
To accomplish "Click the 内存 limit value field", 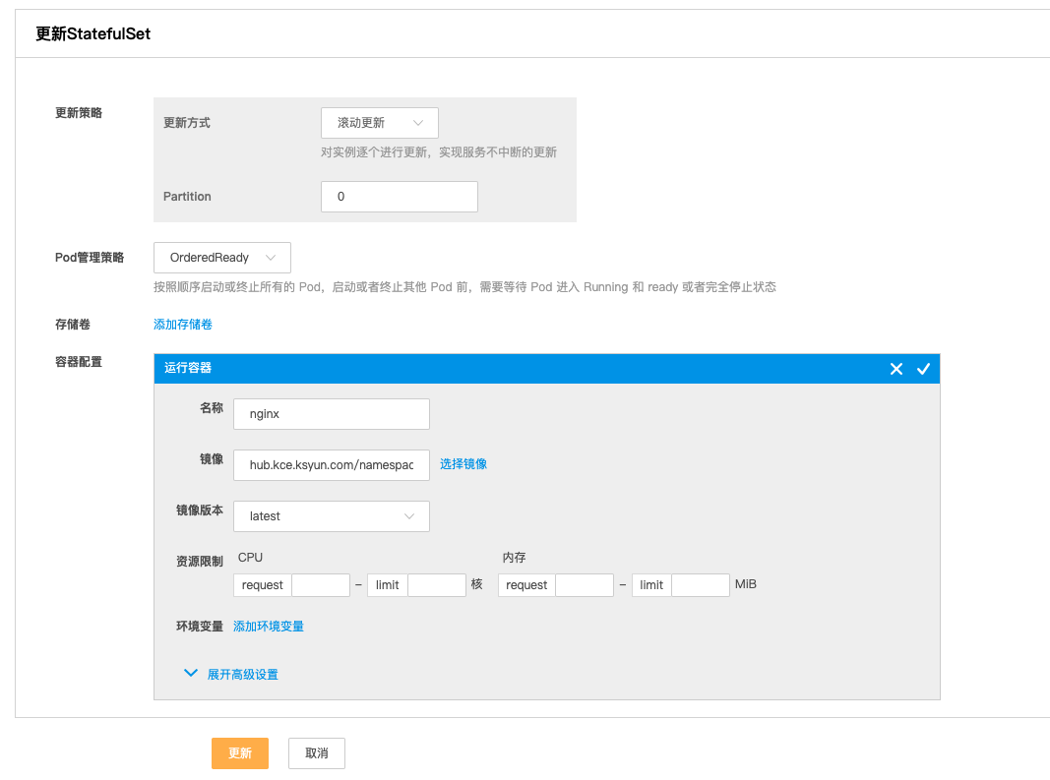I will [701, 585].
